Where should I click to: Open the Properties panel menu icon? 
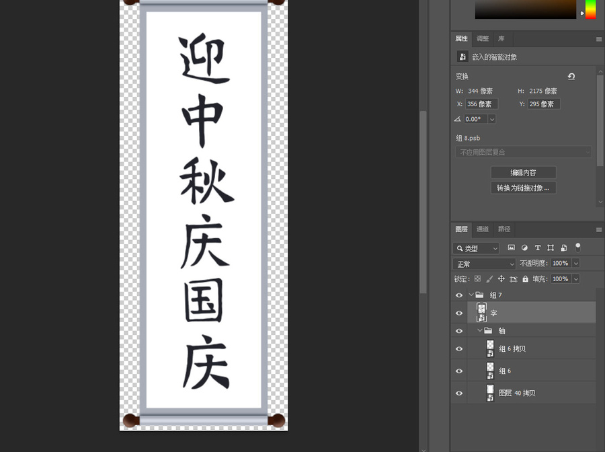point(599,39)
